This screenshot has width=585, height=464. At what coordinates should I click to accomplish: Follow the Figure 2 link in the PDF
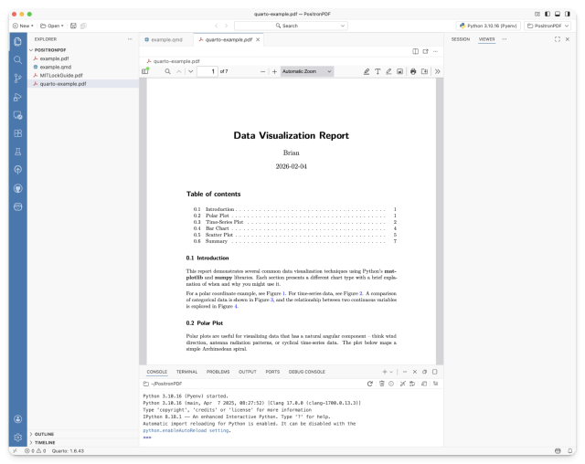click(361, 294)
